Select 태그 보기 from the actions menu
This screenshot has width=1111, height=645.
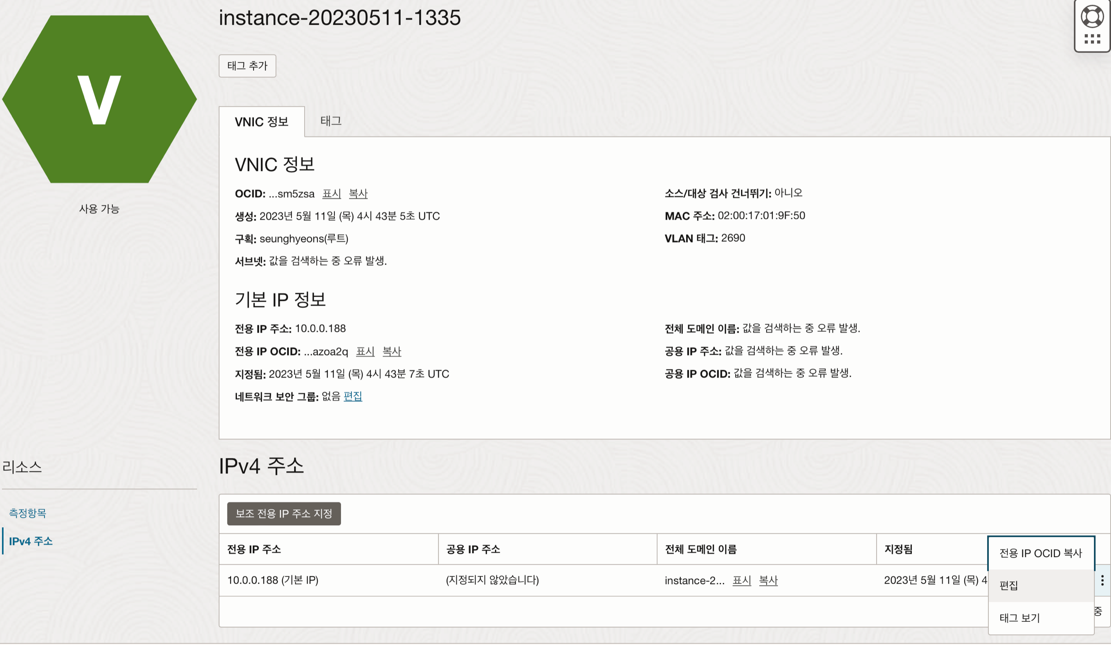coord(1019,618)
